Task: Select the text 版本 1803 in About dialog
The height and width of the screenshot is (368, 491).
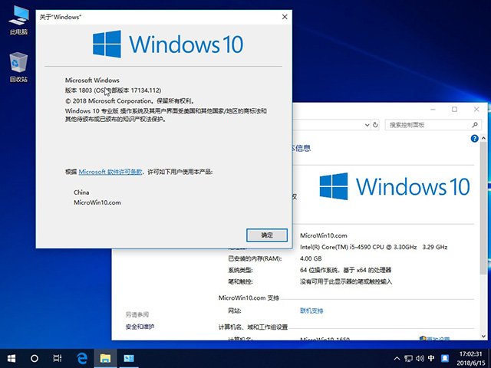Action: pyautogui.click(x=78, y=90)
